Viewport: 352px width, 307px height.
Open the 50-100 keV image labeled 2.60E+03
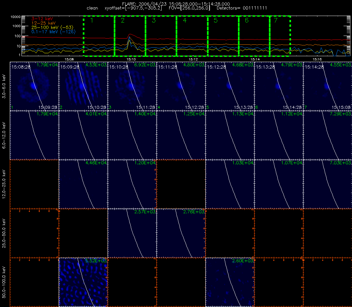point(230,282)
